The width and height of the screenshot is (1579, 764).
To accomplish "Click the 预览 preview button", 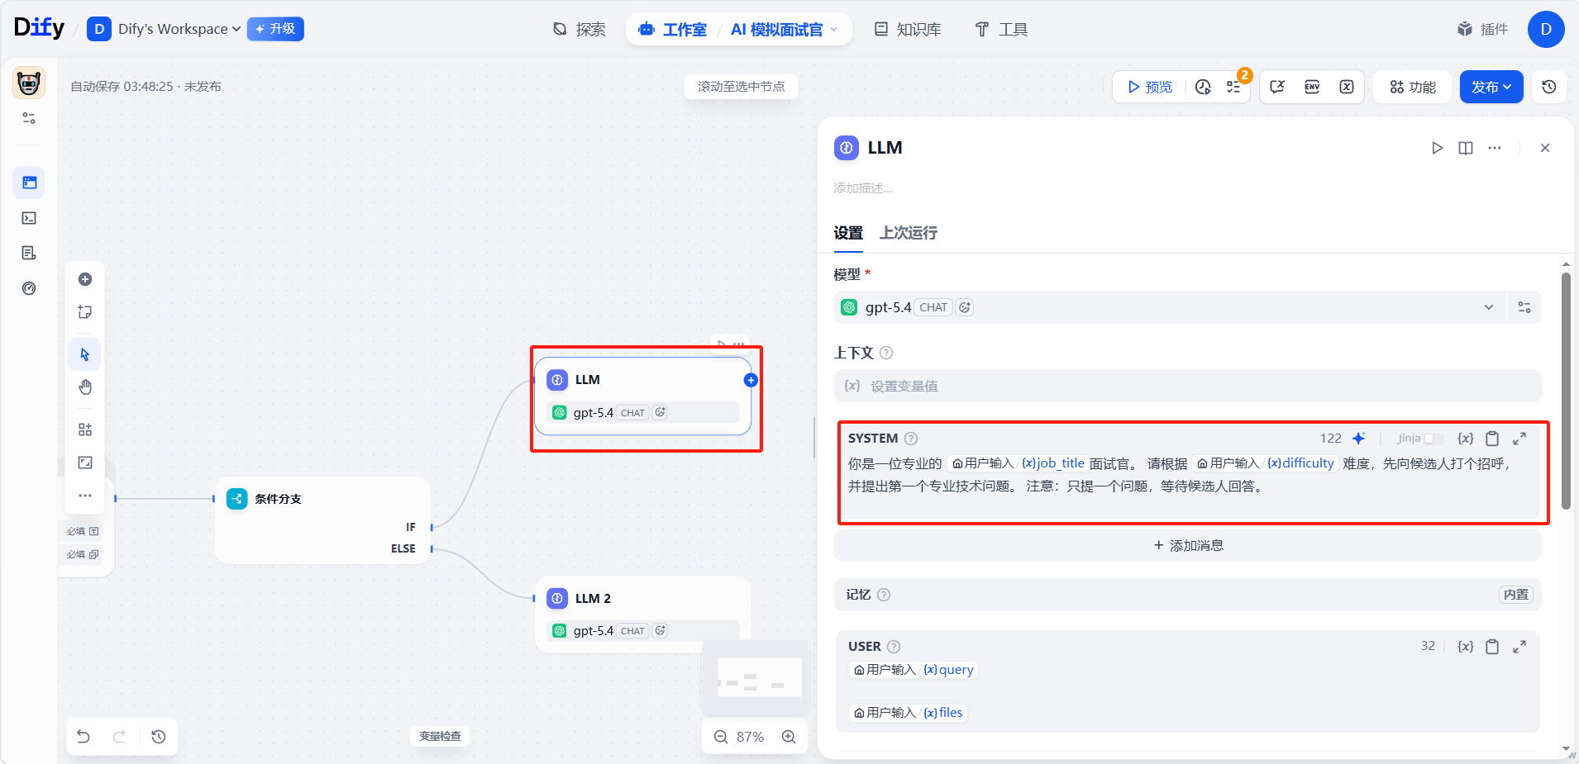I will pos(1150,87).
